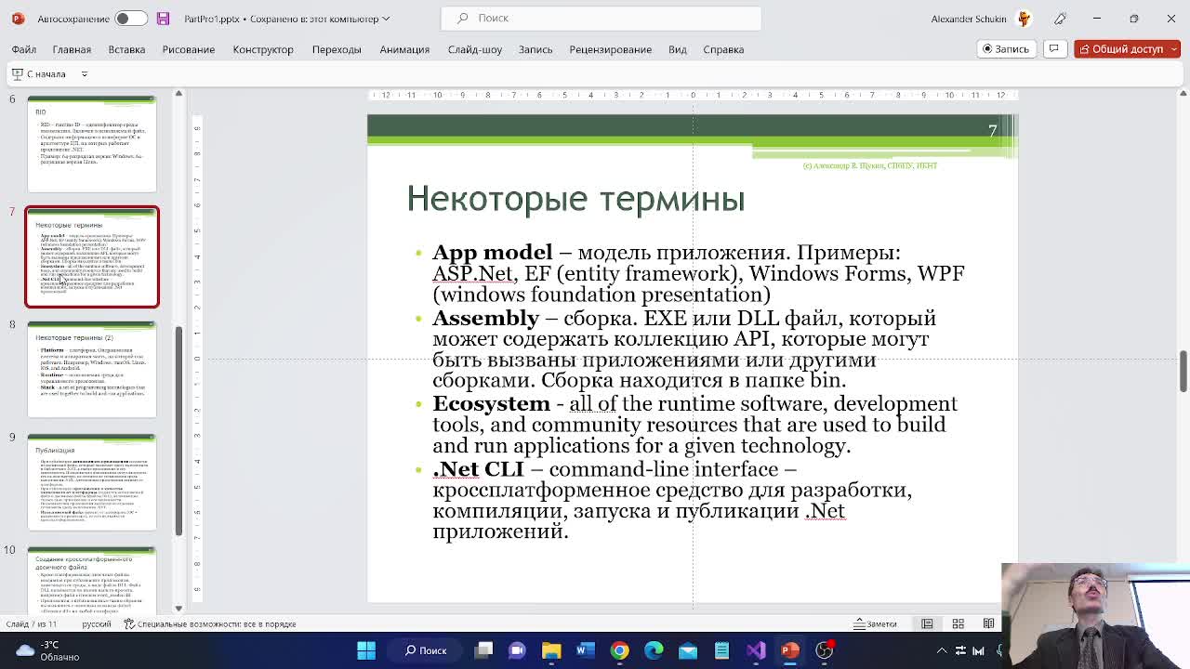This screenshot has height=669, width=1190.
Task: Click the thumbnail panel scroll up arrow
Action: [x=178, y=94]
